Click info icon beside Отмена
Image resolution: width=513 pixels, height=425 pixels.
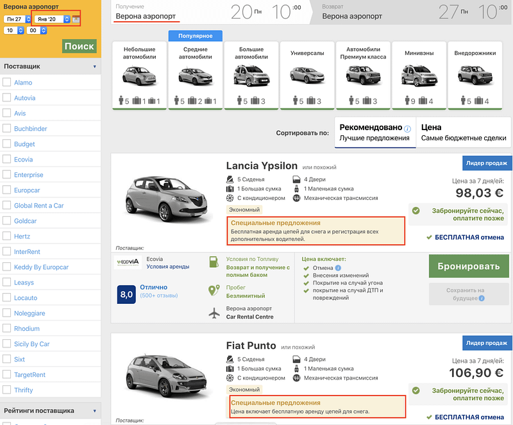pyautogui.click(x=338, y=268)
